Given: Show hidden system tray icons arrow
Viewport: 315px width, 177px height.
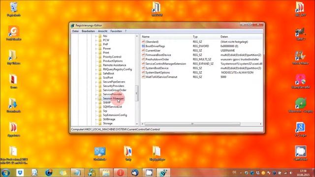Looking at the screenshot, I should coord(241,173).
